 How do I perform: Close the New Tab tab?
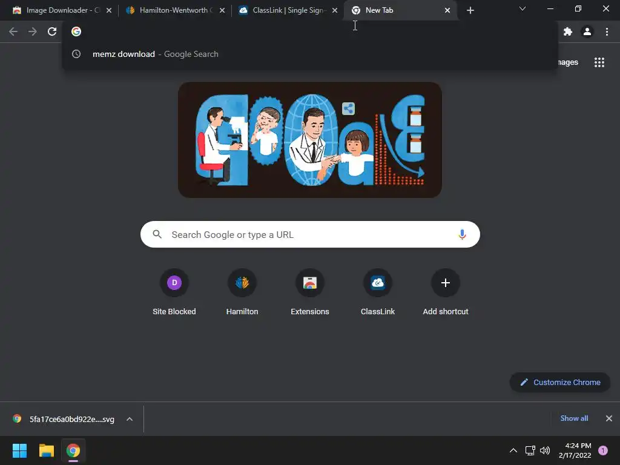click(447, 11)
